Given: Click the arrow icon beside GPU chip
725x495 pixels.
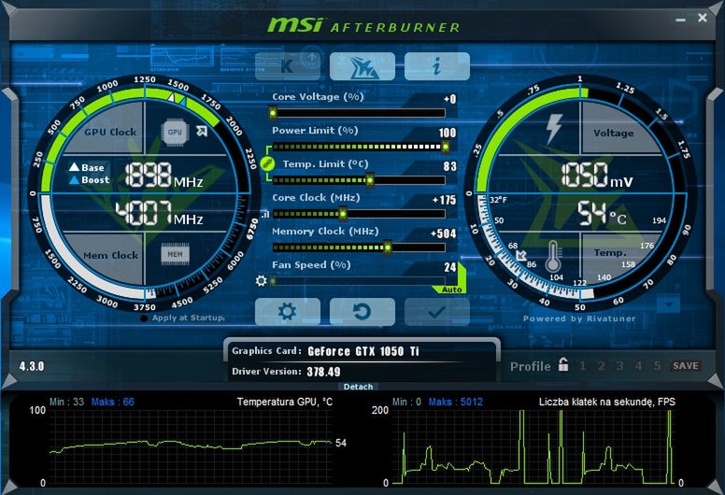Looking at the screenshot, I should pos(202,132).
